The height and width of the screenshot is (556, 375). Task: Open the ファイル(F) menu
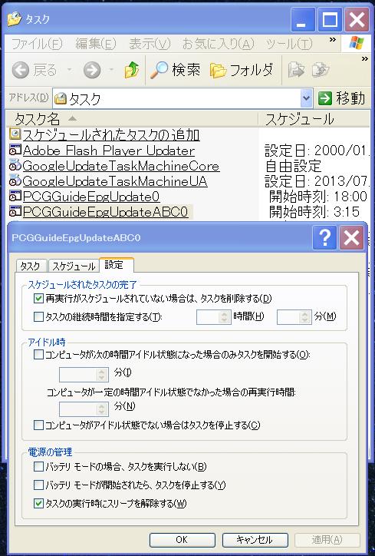[x=37, y=44]
